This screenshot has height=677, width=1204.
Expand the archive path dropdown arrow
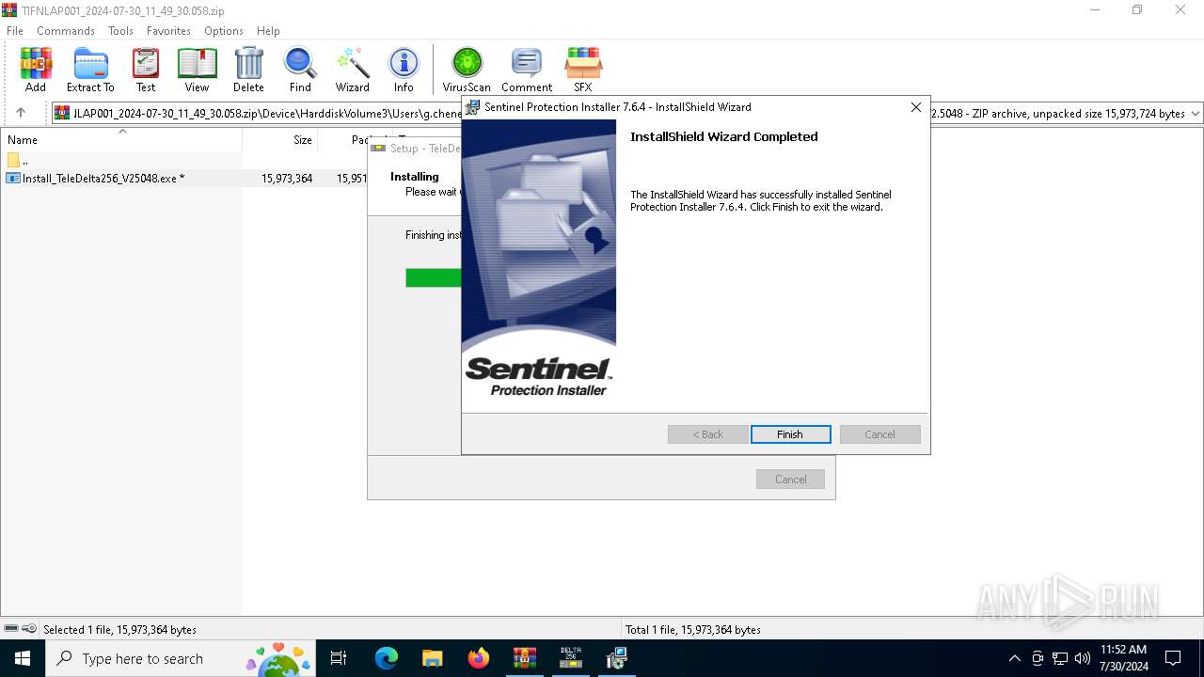[x=1196, y=113]
